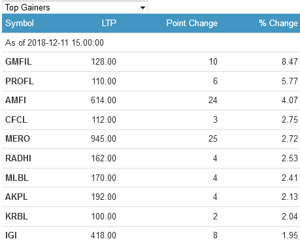Viewport: 300px width, 241px height.
Task: Click the Point Change column header
Action: (x=192, y=23)
